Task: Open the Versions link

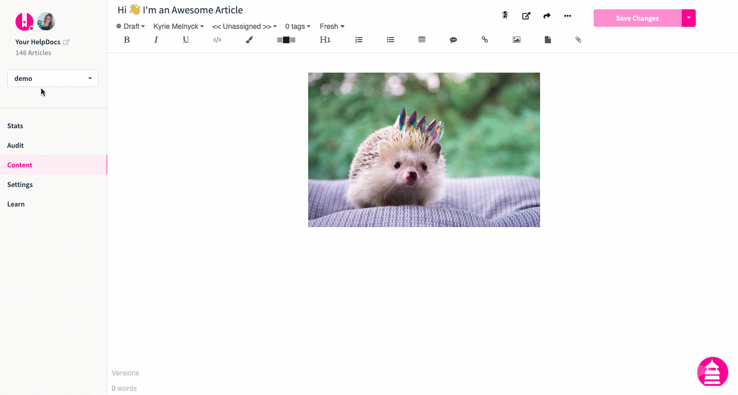Action: coord(125,372)
